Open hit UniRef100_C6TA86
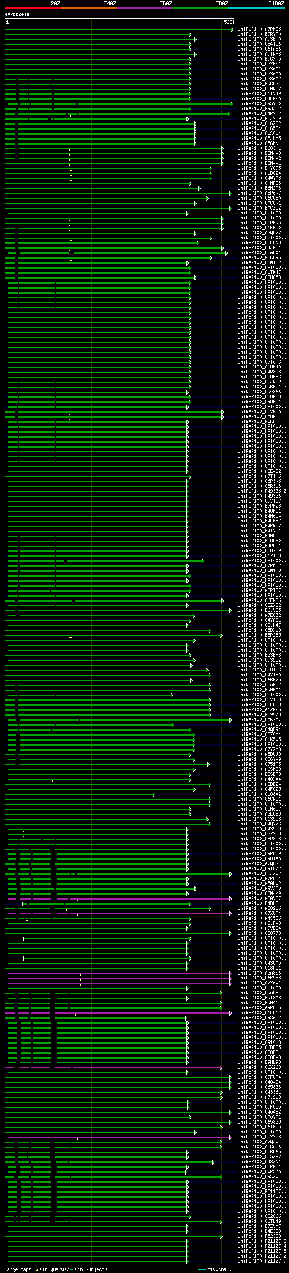 click(259, 49)
